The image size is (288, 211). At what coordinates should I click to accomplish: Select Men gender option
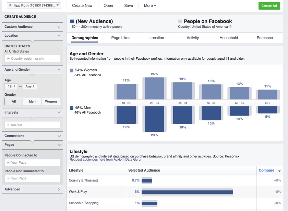coord(32,102)
